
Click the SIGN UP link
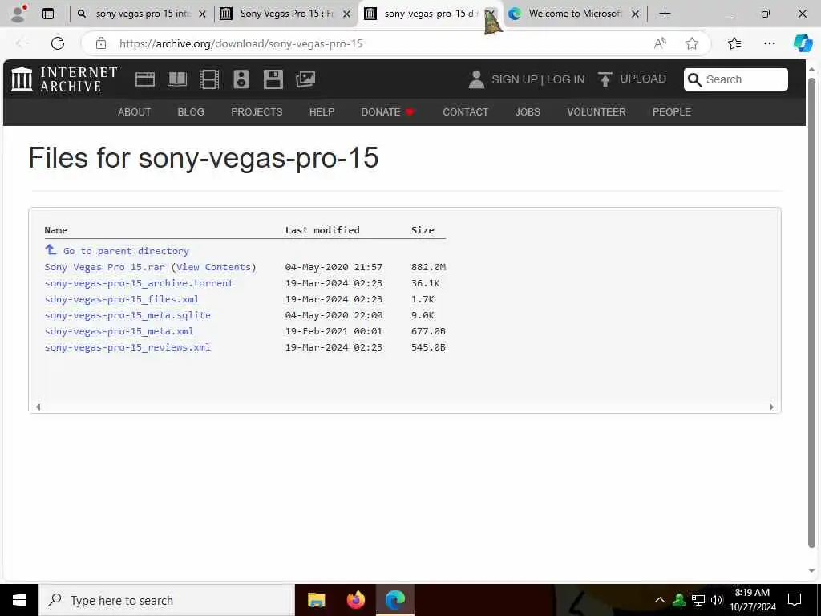(514, 79)
